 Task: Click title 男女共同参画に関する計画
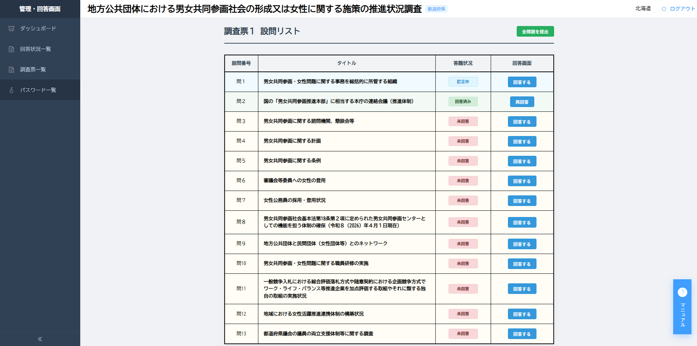pos(292,141)
